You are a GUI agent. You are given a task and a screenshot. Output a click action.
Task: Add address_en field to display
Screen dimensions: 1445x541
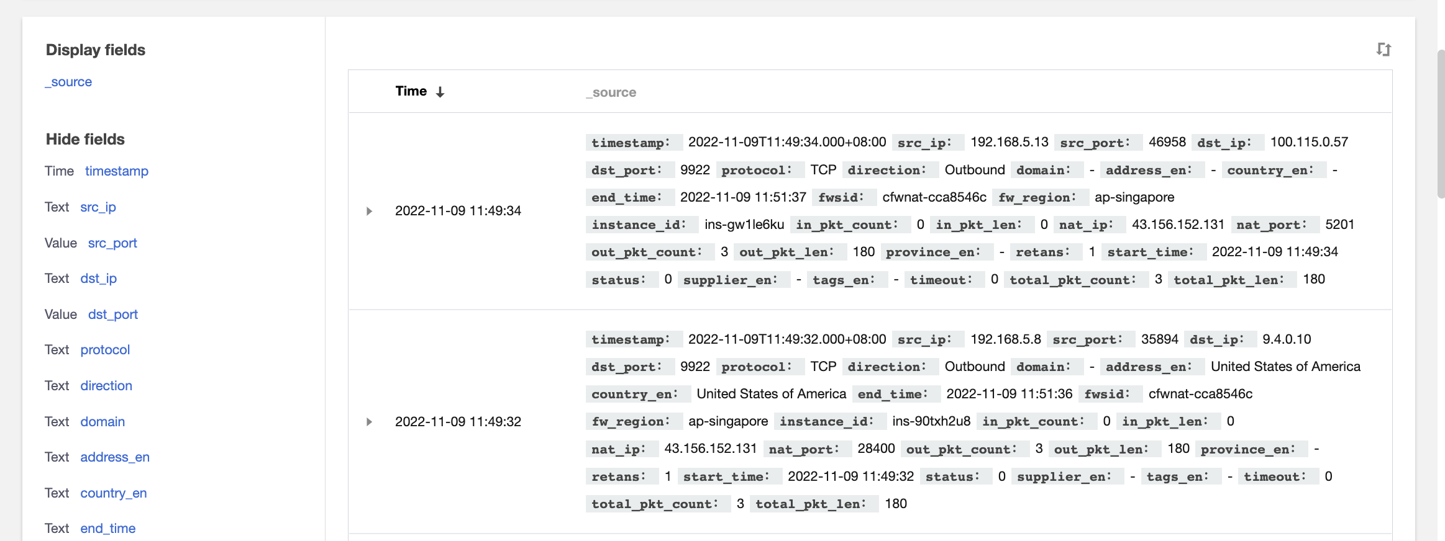[x=115, y=457]
